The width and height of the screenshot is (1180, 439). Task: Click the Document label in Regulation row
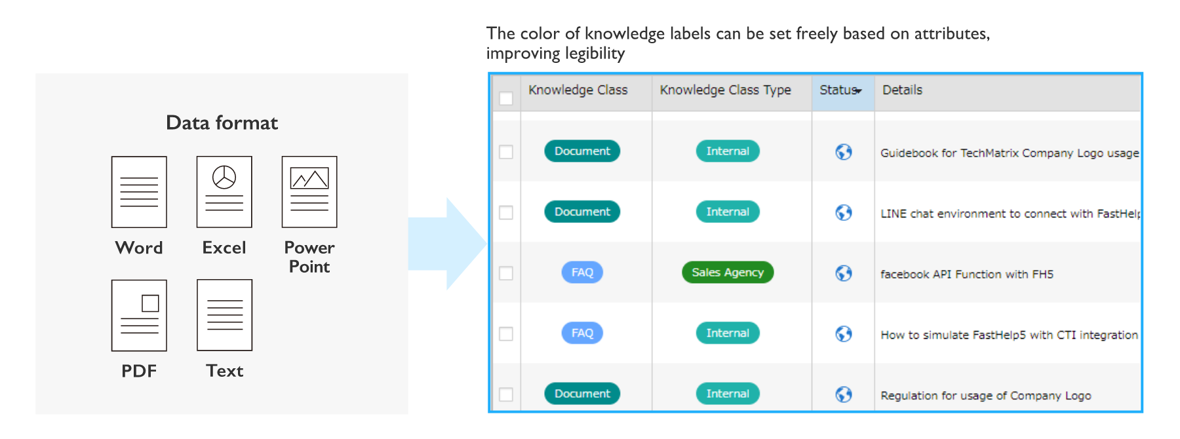(x=582, y=394)
